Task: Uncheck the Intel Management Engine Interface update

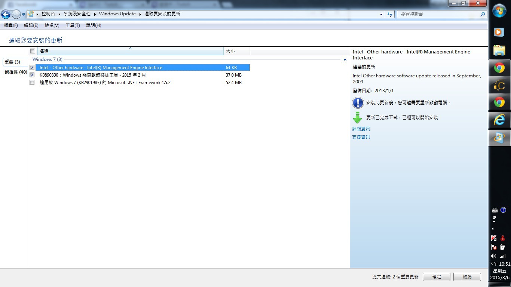Action: pyautogui.click(x=32, y=68)
